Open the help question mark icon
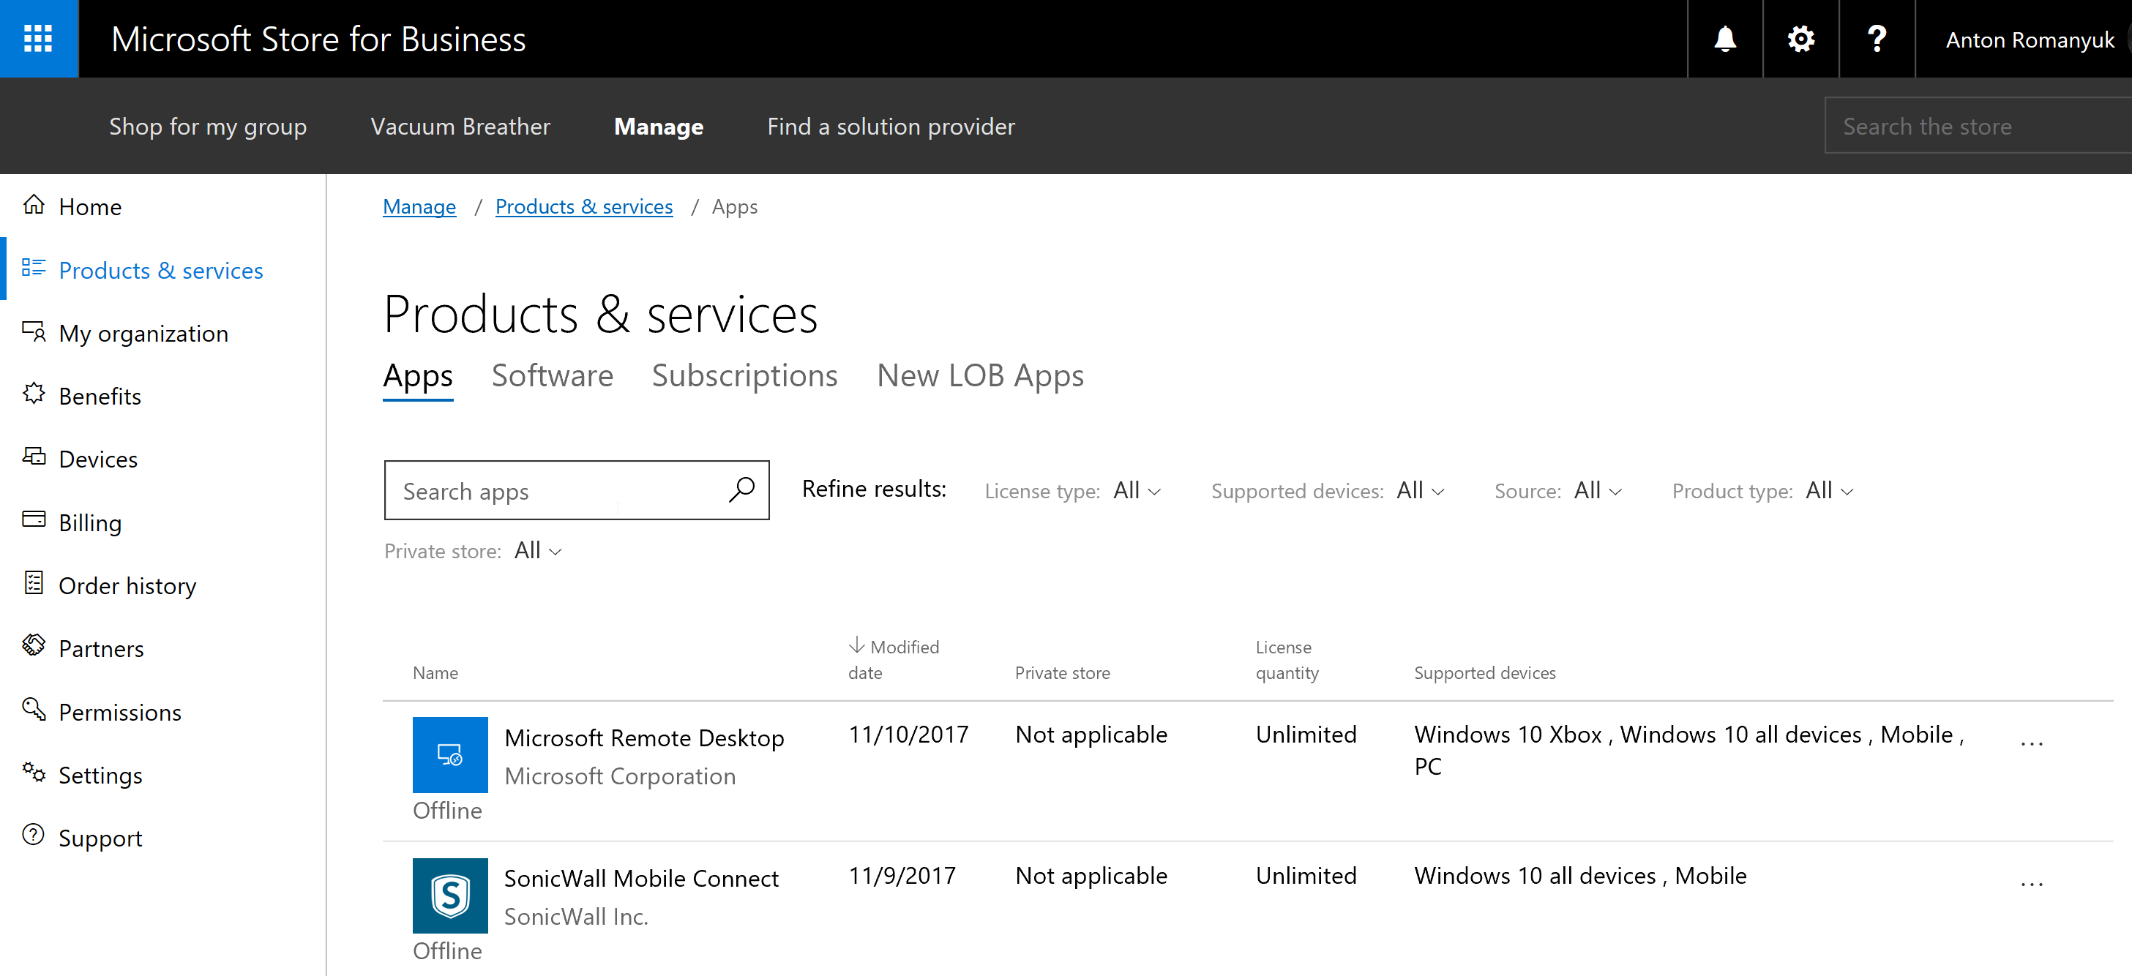2132x976 pixels. pyautogui.click(x=1877, y=39)
